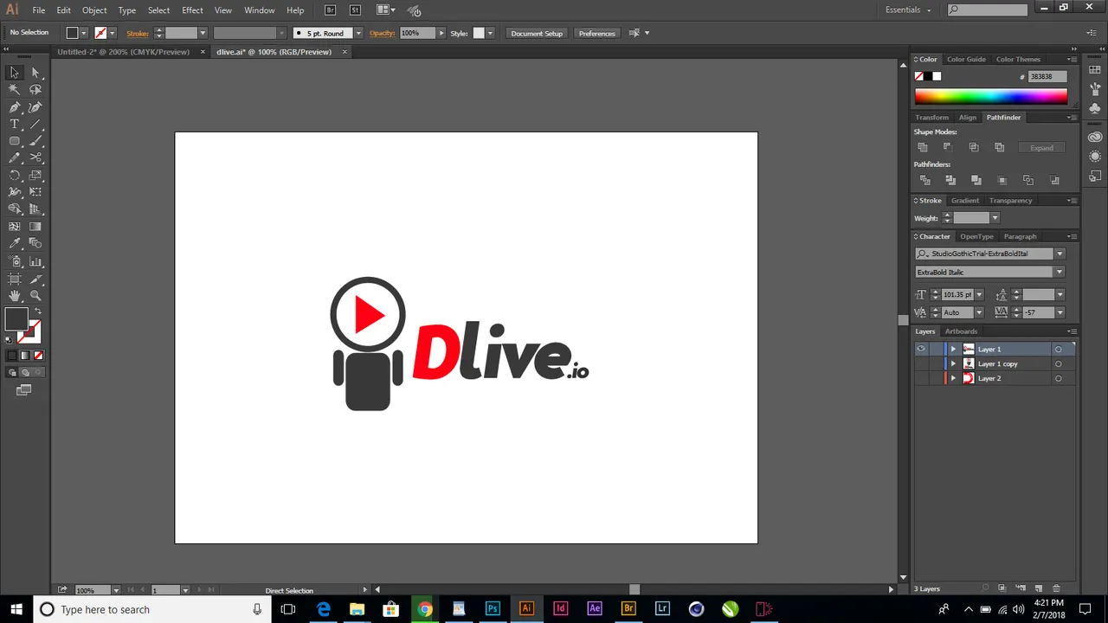Screen dimensions: 1108x623
Task: Click target circle of Layer 1 copy
Action: coord(1058,363)
